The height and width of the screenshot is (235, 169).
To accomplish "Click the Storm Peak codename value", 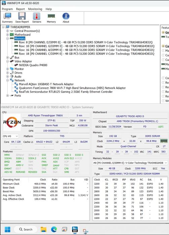I will point(51,125).
